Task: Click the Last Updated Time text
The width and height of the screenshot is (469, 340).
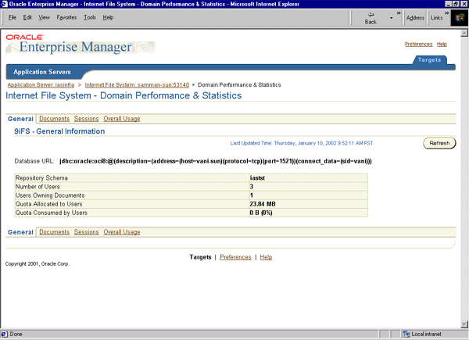Action: [x=302, y=143]
